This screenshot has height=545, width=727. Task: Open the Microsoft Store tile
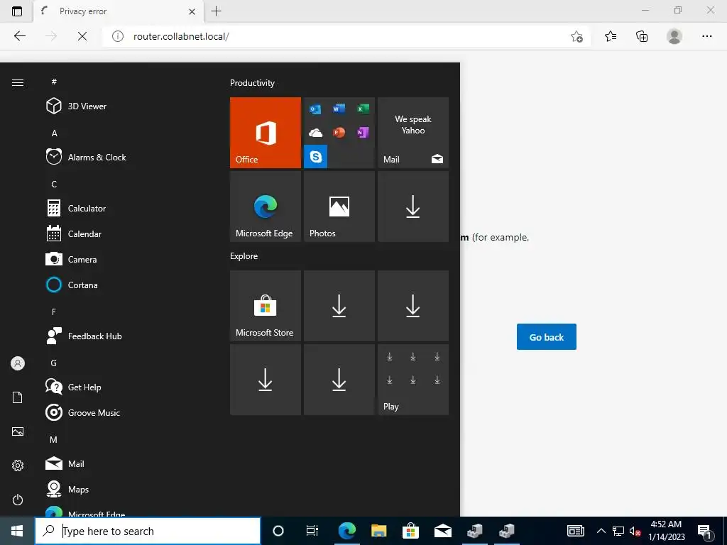pos(266,306)
